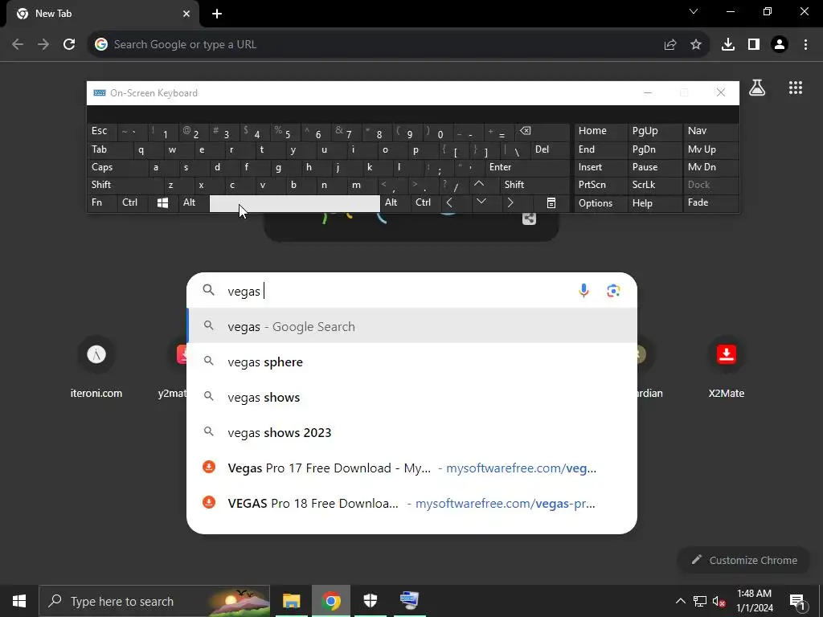
Task: Click the Options key on keyboard
Action: [x=601, y=202]
